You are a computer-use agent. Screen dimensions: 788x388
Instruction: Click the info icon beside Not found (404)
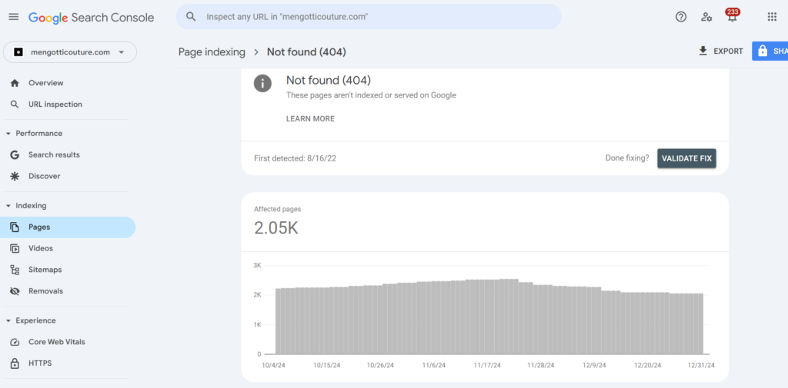(263, 83)
